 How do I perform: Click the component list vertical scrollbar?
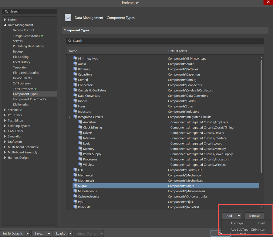(261, 116)
